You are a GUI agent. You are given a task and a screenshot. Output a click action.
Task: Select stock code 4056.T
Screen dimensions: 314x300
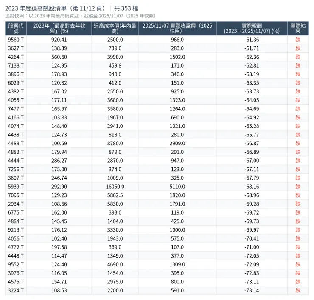(16, 239)
